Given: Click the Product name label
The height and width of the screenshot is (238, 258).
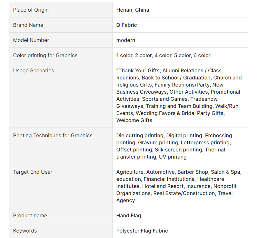Looking at the screenshot, I should 30,215.
